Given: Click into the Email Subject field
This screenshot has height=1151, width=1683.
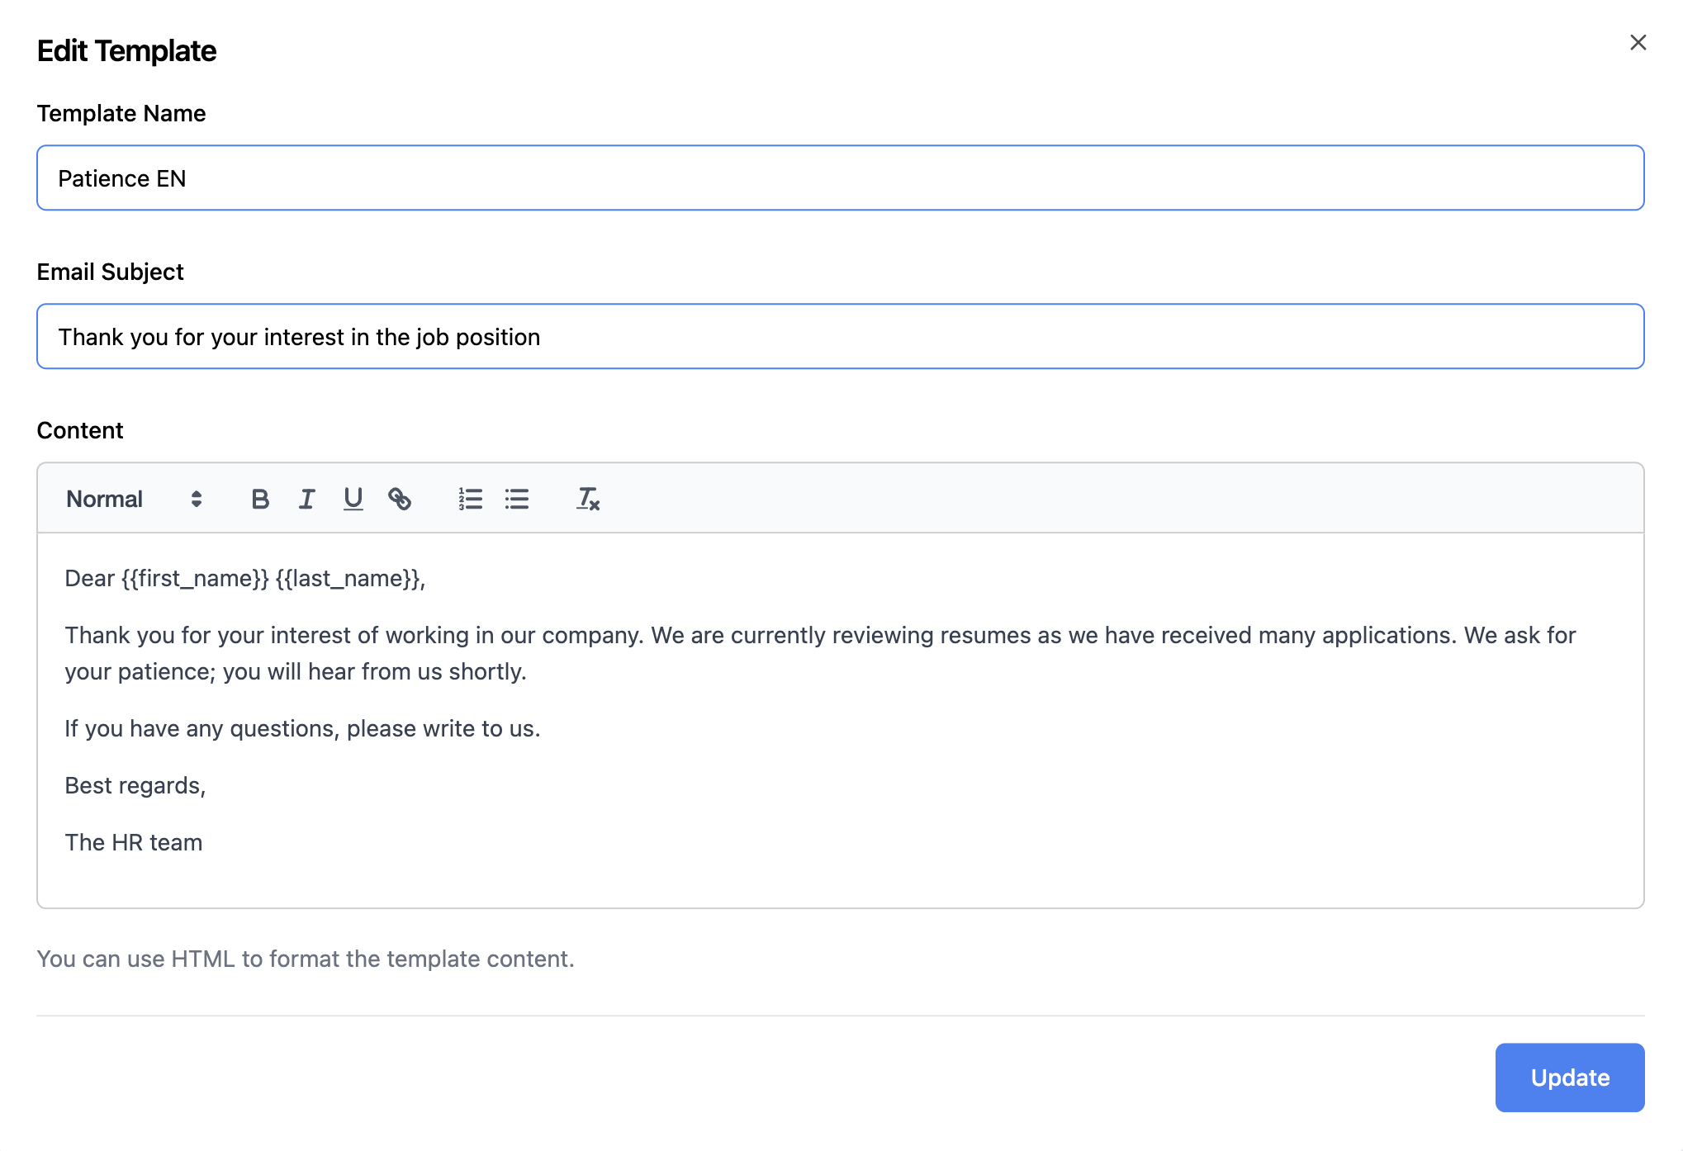Looking at the screenshot, I should [x=839, y=337].
